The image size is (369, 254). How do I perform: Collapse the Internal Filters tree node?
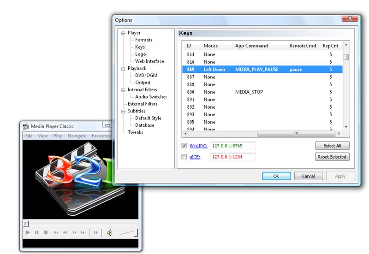[x=123, y=90]
